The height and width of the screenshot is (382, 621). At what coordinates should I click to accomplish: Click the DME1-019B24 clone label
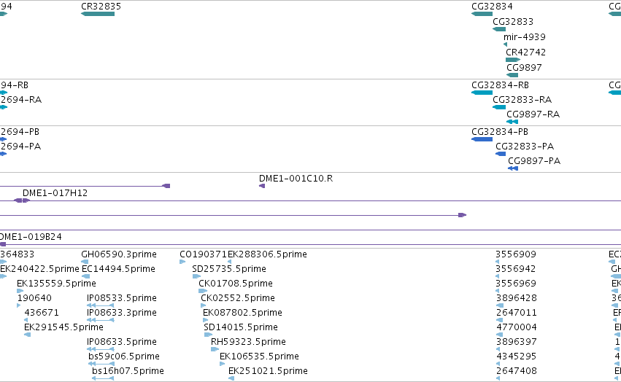pos(31,237)
